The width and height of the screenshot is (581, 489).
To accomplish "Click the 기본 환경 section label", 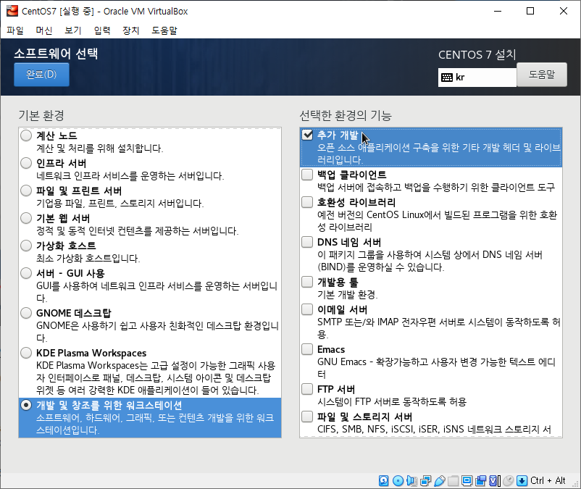I will pyautogui.click(x=41, y=115).
